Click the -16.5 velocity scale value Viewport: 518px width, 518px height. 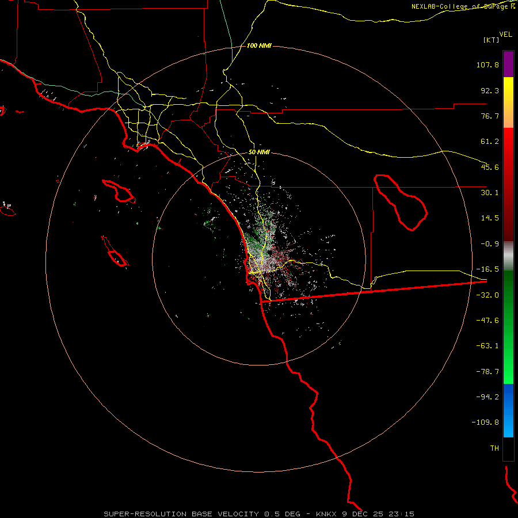coord(487,269)
